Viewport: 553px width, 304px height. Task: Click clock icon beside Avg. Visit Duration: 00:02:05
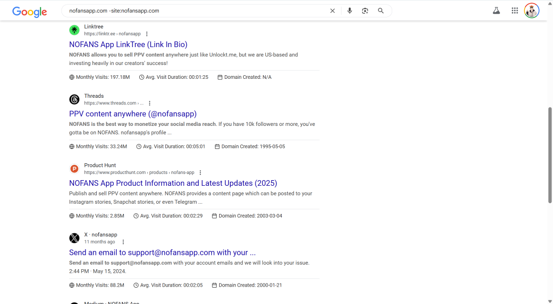(136, 285)
